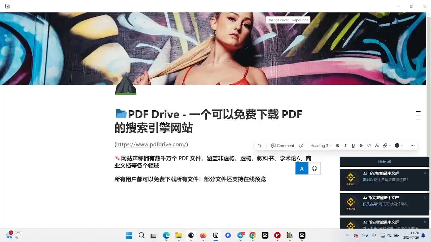Toggle italic formatting
431x242 pixels.
pyautogui.click(x=345, y=146)
